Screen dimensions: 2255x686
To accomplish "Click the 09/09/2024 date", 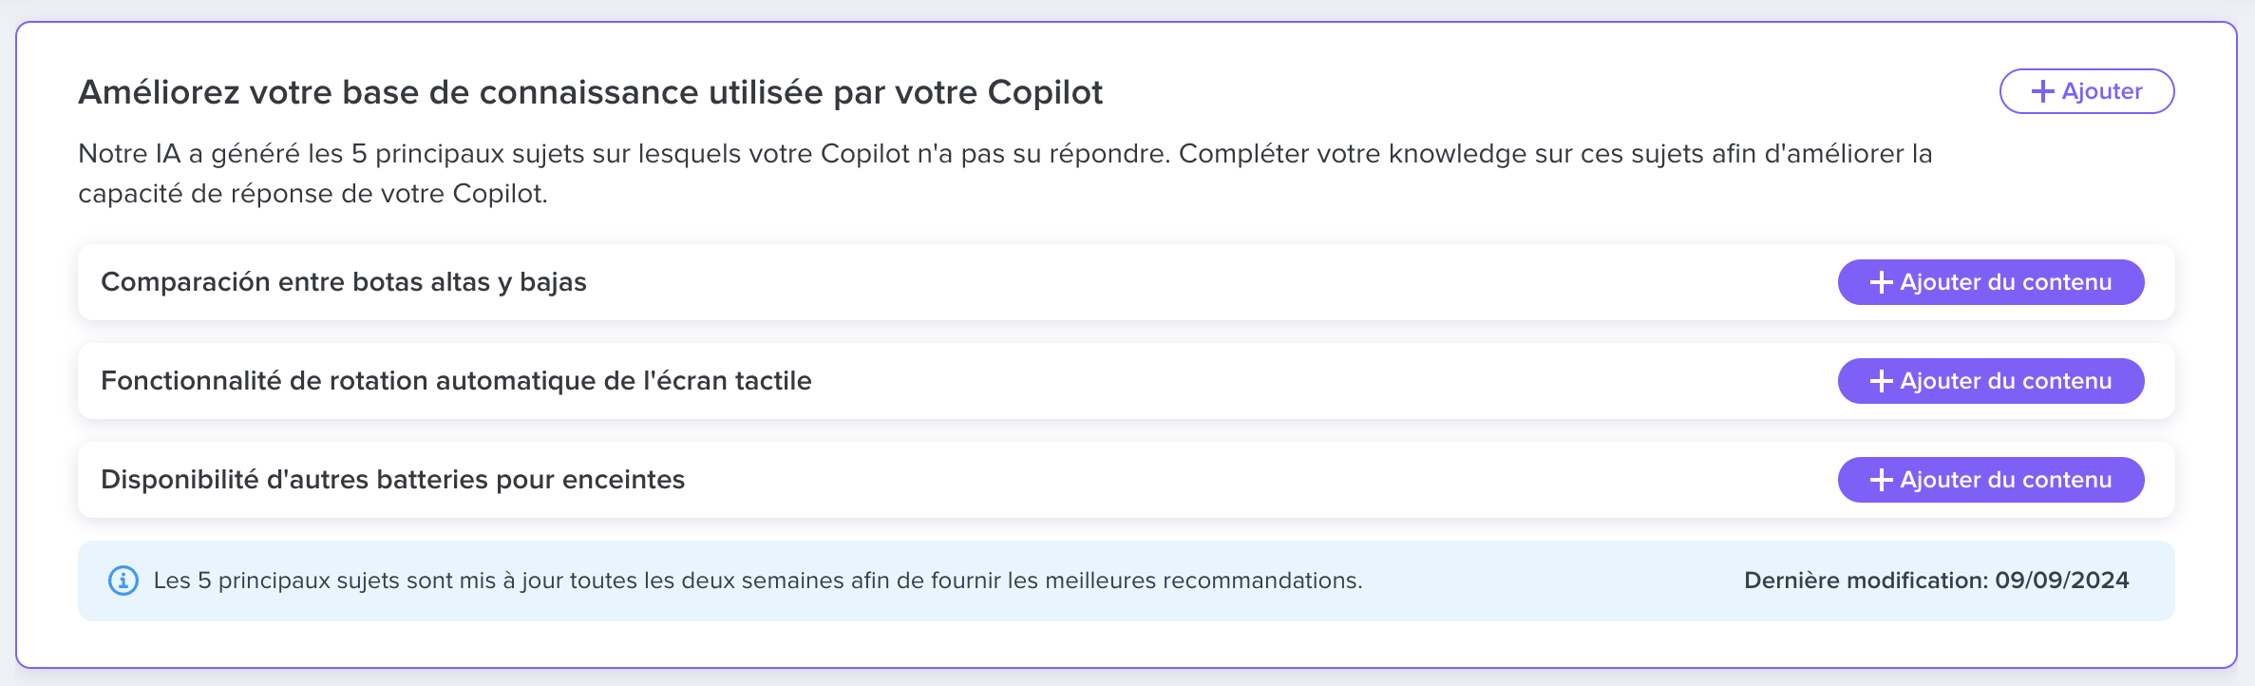I will (2062, 581).
